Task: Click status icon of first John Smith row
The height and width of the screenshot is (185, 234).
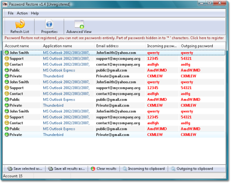Action: [x=6, y=53]
